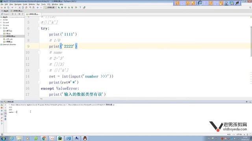The image size is (252, 141).
Task: Open Internet Explorer from the taskbar
Action: [x=12, y=138]
